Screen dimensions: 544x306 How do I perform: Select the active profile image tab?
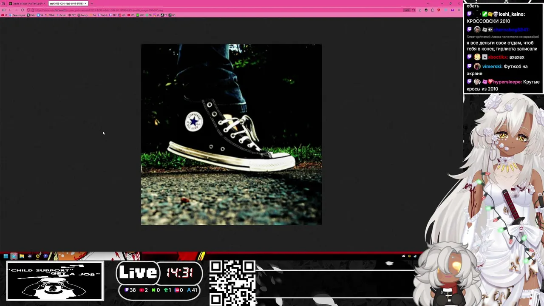[67, 3]
